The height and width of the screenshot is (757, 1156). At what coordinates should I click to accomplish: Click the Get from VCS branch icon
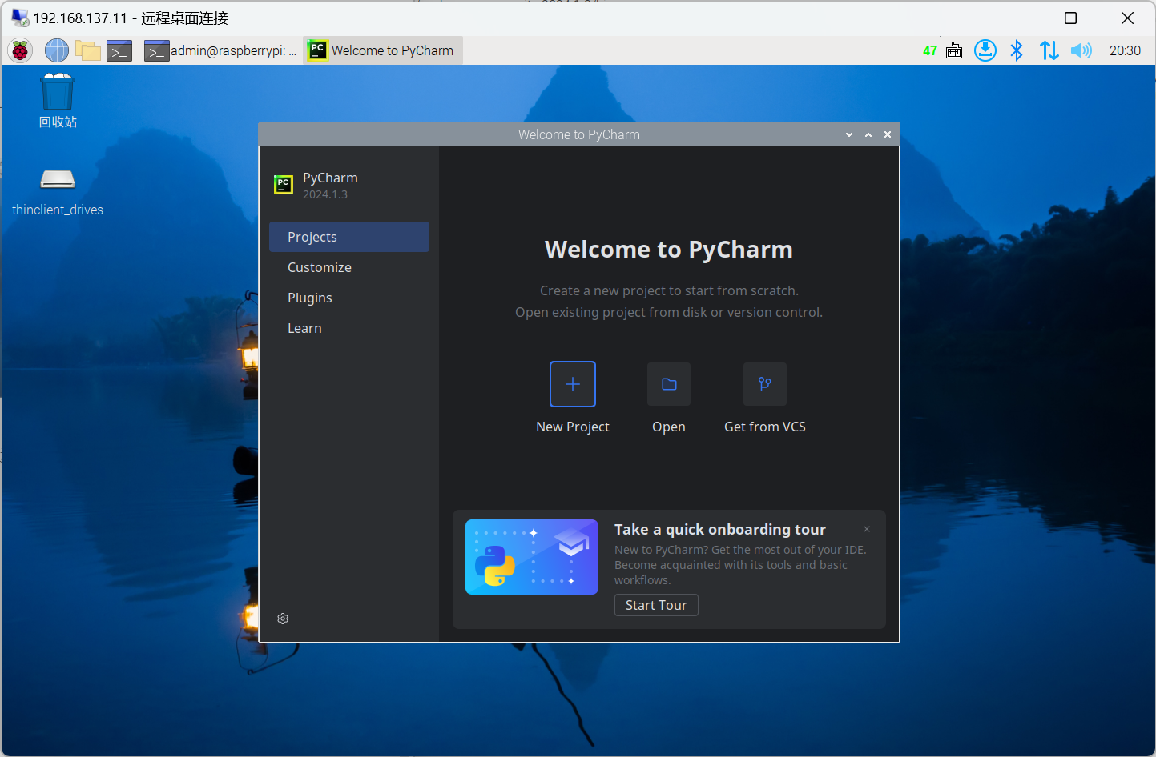tap(765, 384)
